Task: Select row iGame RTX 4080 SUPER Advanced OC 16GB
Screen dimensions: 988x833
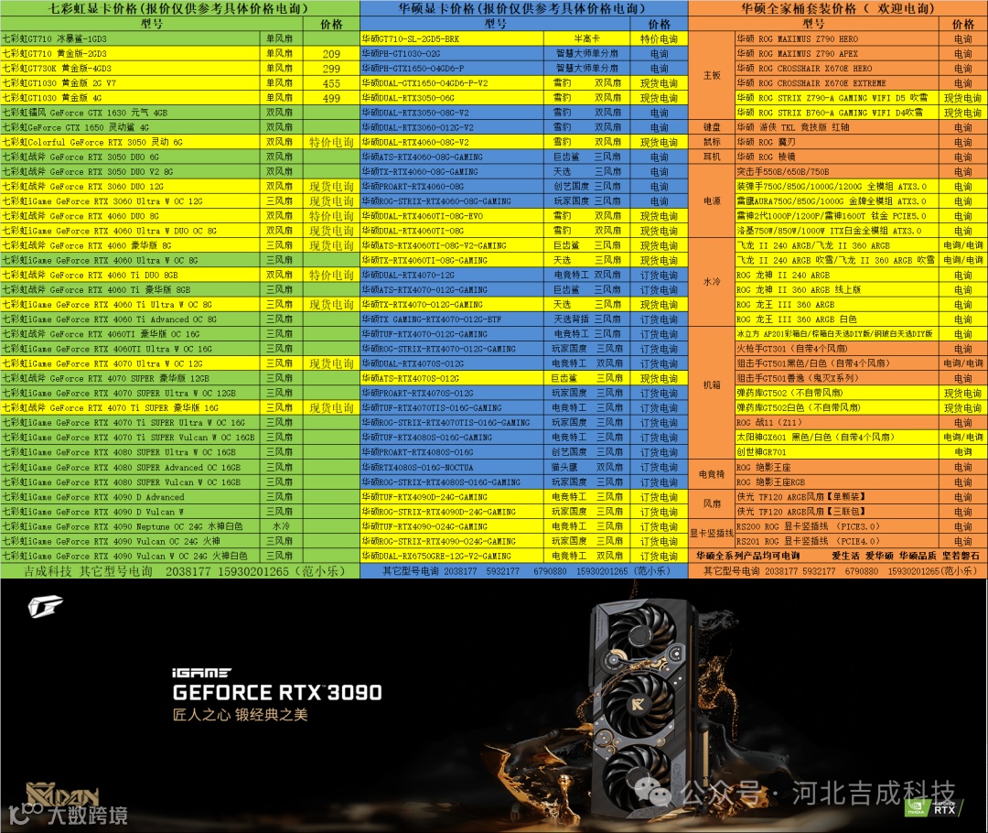Action: 179,467
